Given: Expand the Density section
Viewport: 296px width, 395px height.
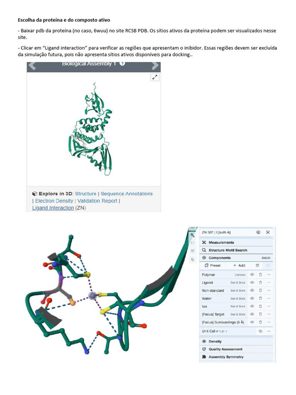Looking at the screenshot, I should (x=236, y=342).
